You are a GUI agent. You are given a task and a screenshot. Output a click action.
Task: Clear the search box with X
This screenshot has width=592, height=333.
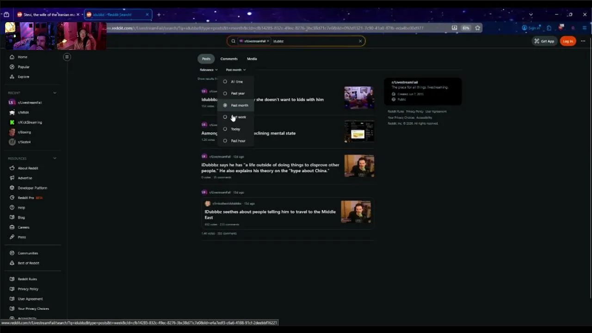(360, 41)
